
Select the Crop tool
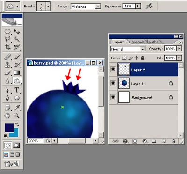point(7,47)
